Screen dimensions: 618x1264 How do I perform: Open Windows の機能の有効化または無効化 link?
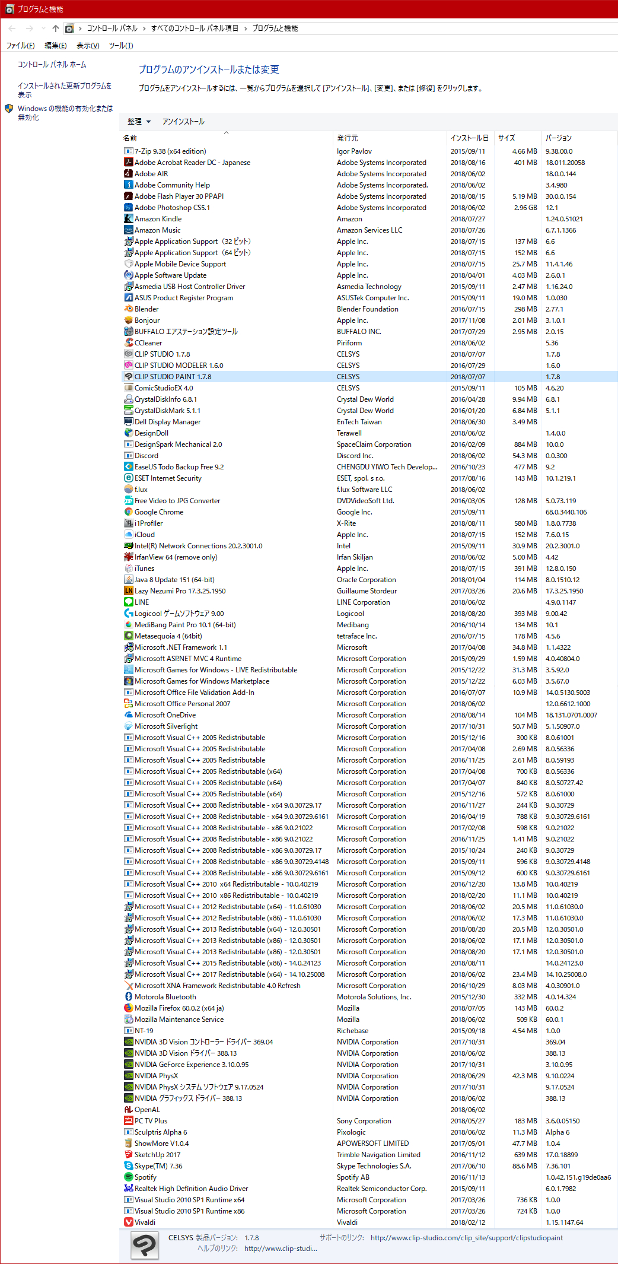click(x=65, y=113)
